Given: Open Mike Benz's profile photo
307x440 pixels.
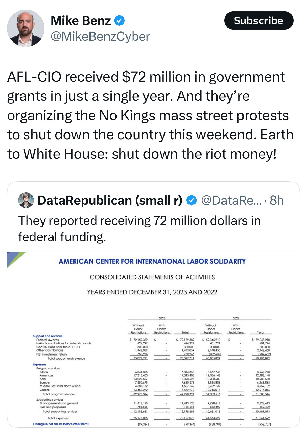Looking at the screenshot, I should (26, 28).
